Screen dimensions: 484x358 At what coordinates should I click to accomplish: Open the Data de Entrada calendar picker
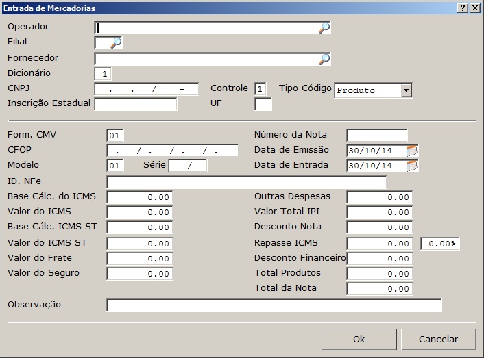point(412,166)
